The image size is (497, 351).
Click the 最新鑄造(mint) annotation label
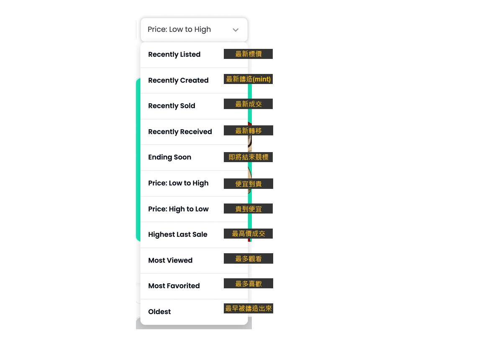(248, 79)
